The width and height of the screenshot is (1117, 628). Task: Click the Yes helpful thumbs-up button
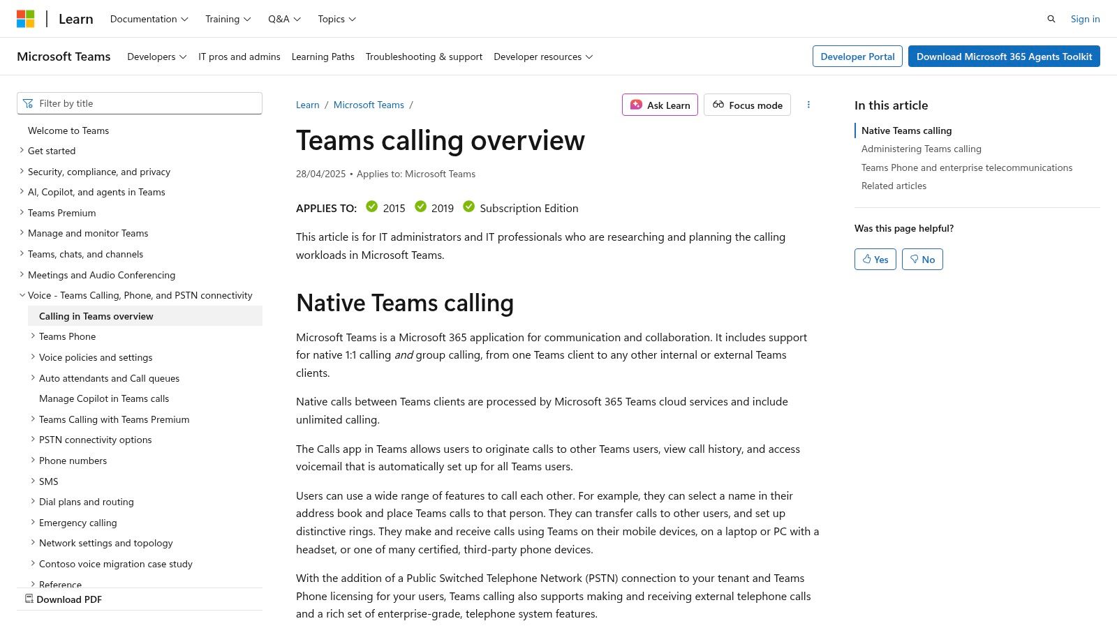click(x=875, y=260)
